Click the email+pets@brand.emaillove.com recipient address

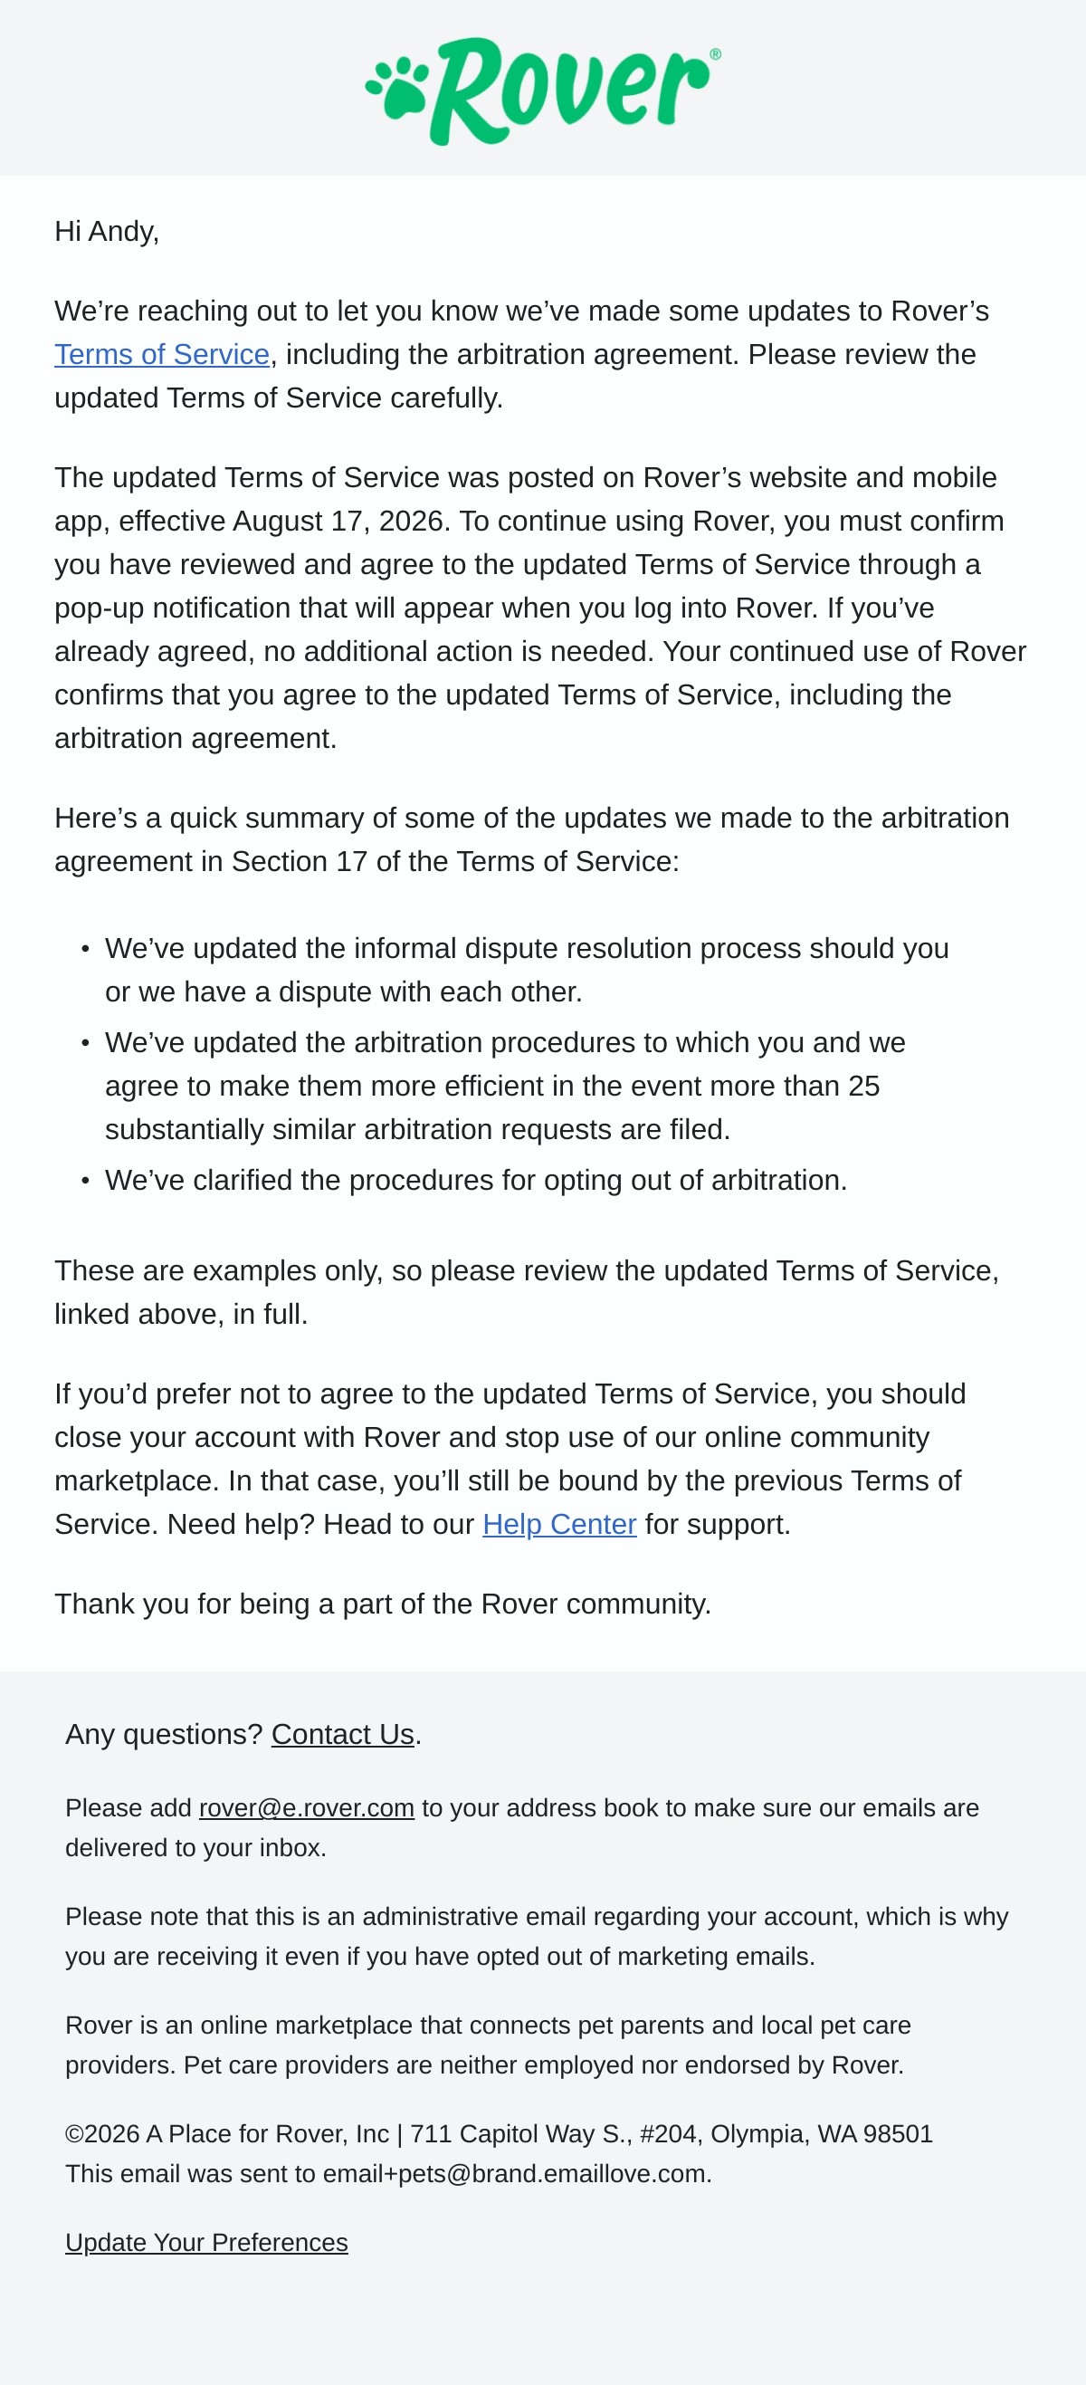point(516,2174)
